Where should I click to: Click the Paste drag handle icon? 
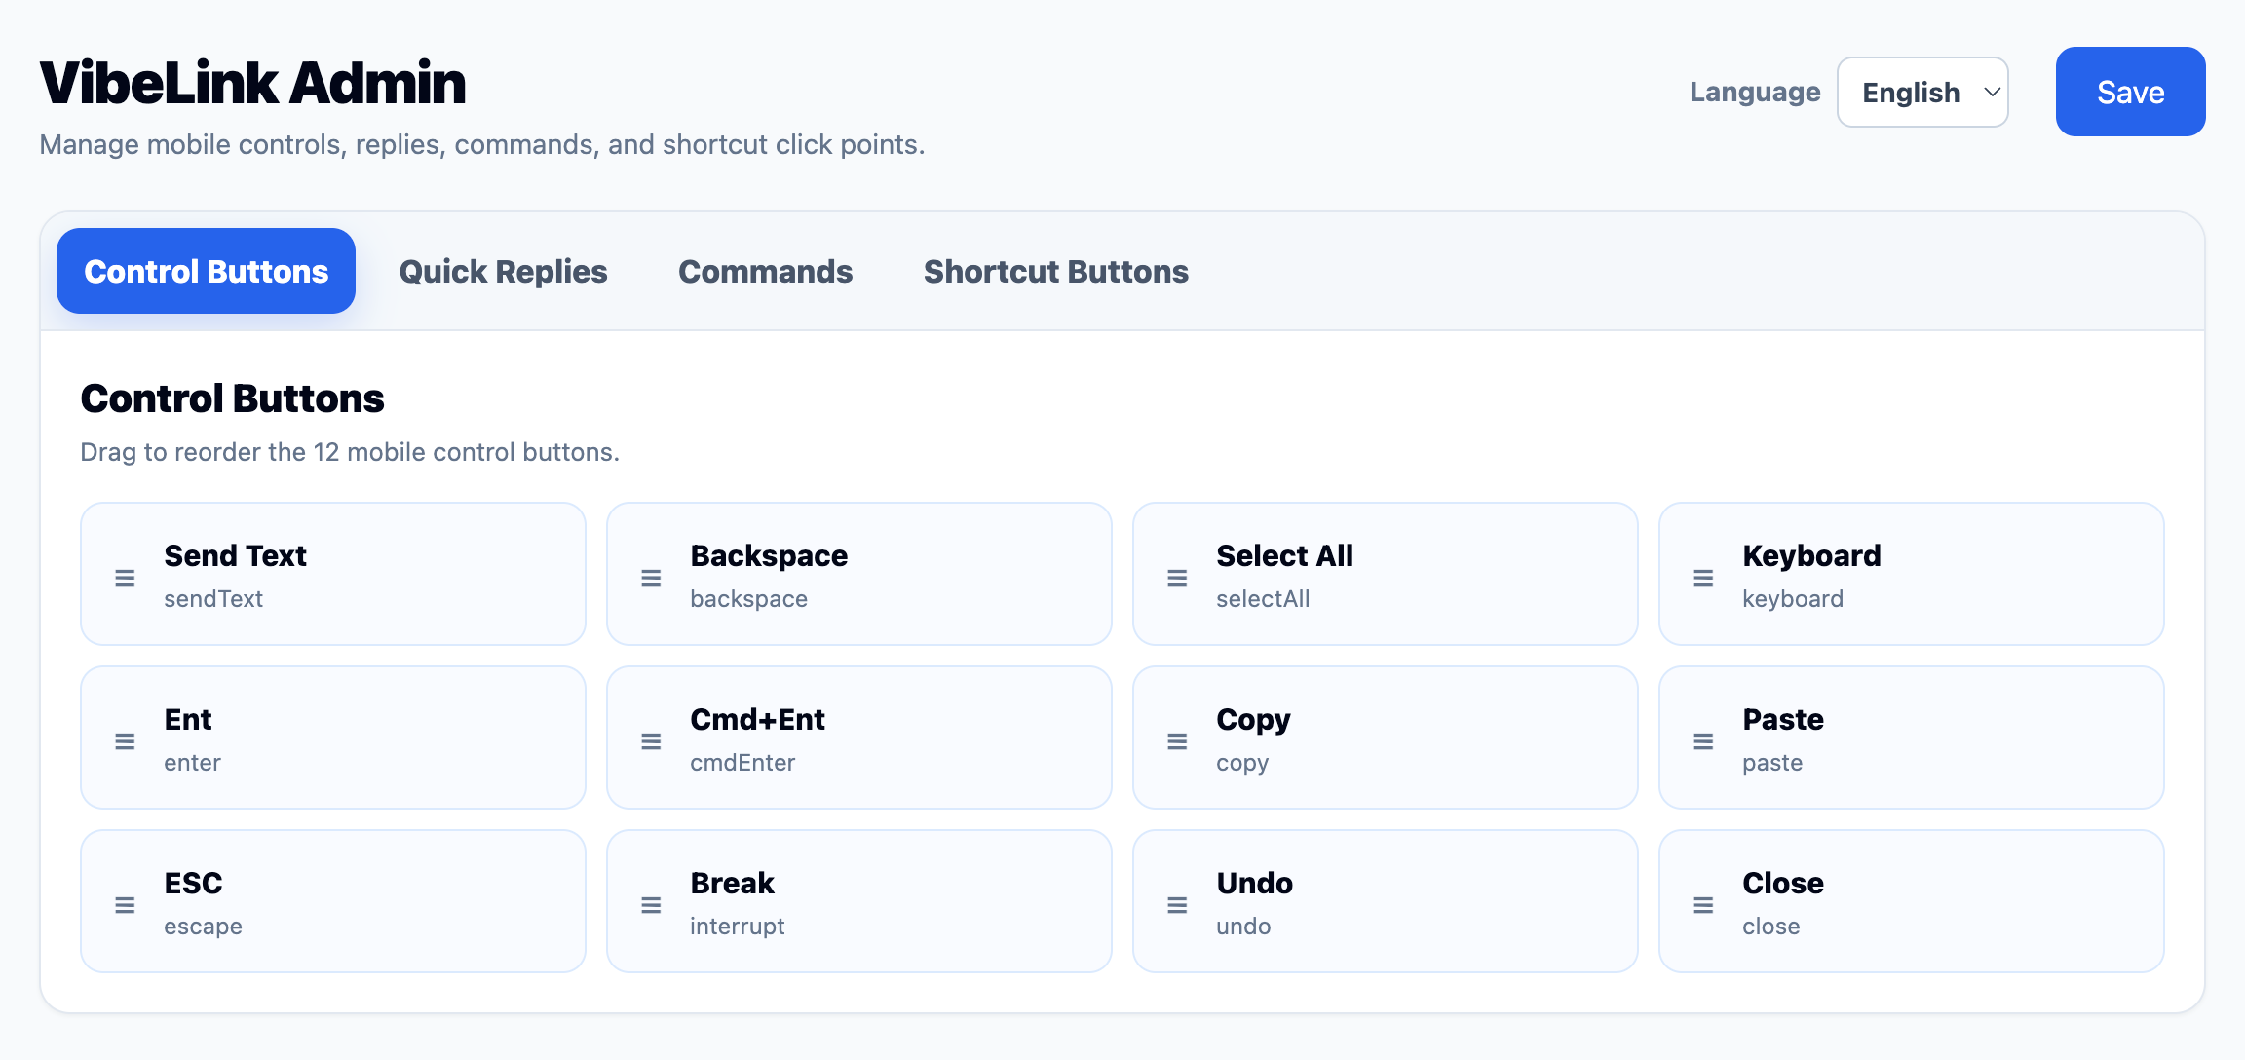tap(1702, 740)
